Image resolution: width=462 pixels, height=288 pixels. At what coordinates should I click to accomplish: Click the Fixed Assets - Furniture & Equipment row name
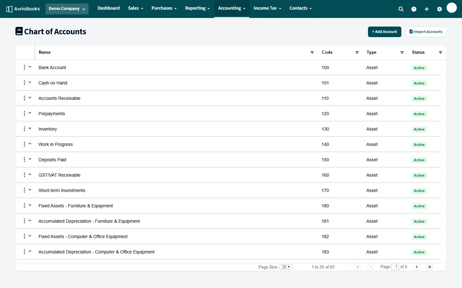click(x=76, y=206)
